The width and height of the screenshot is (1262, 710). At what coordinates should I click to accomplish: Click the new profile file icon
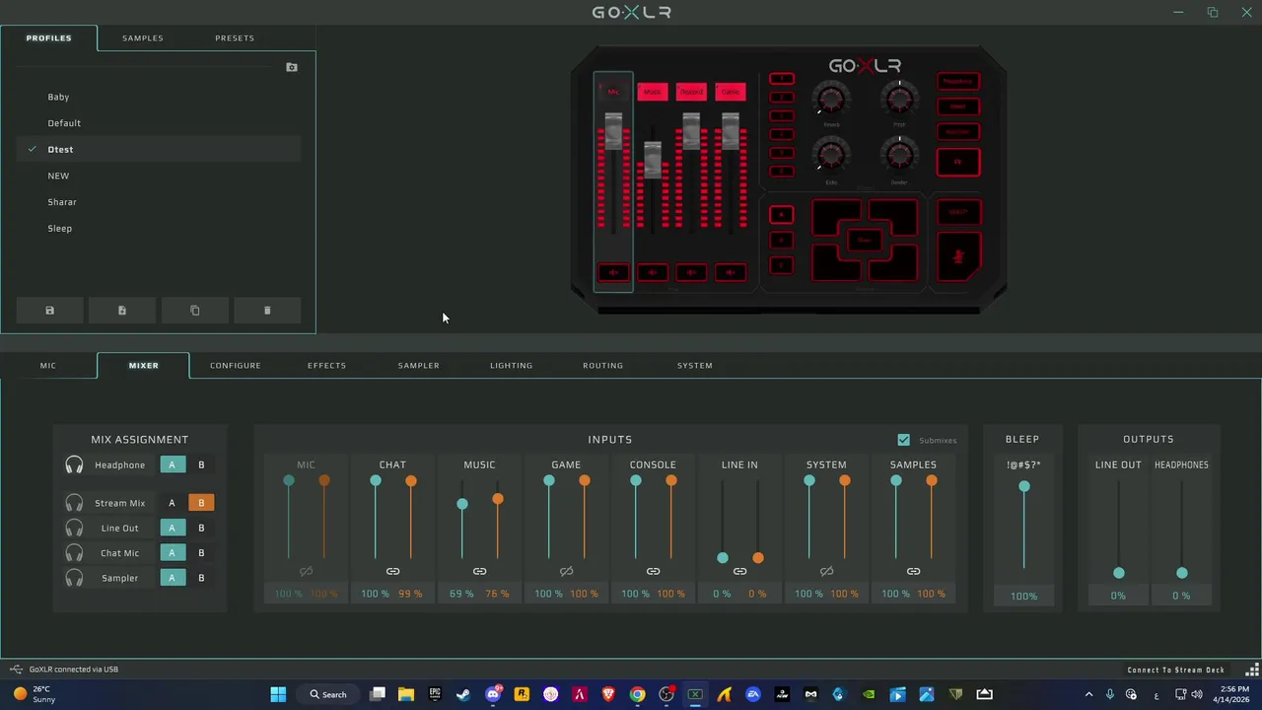(122, 311)
